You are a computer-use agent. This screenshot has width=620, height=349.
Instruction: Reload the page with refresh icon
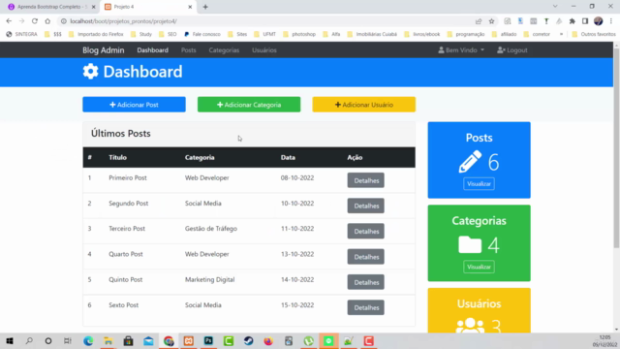(x=35, y=21)
